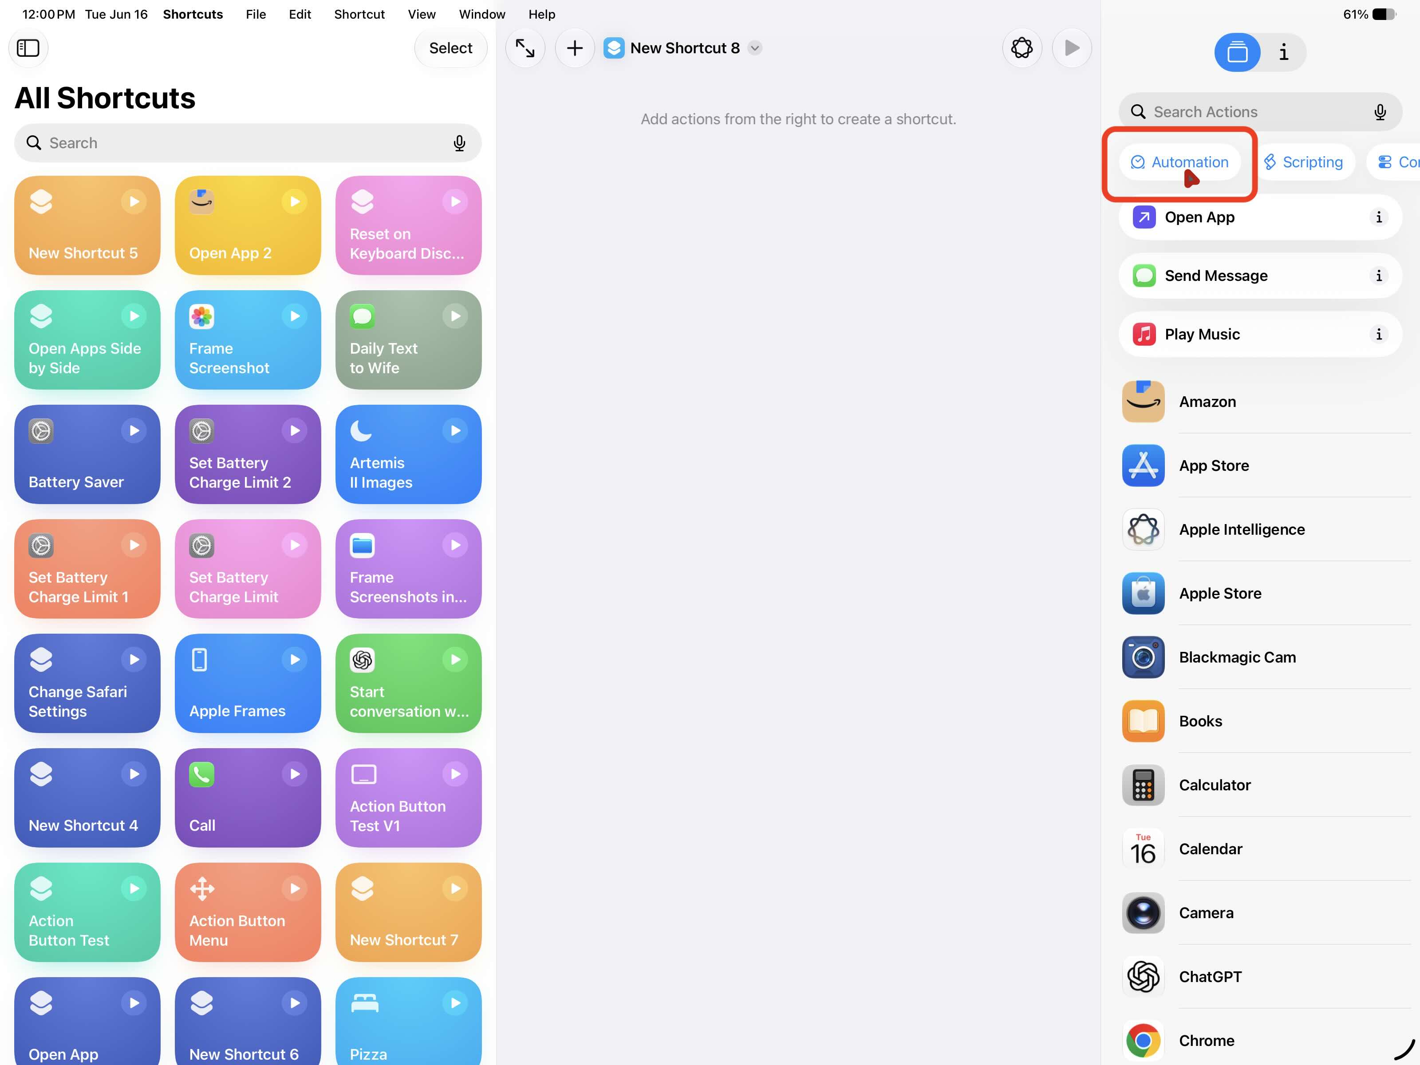The width and height of the screenshot is (1420, 1065).
Task: Click the Select button
Action: (451, 48)
